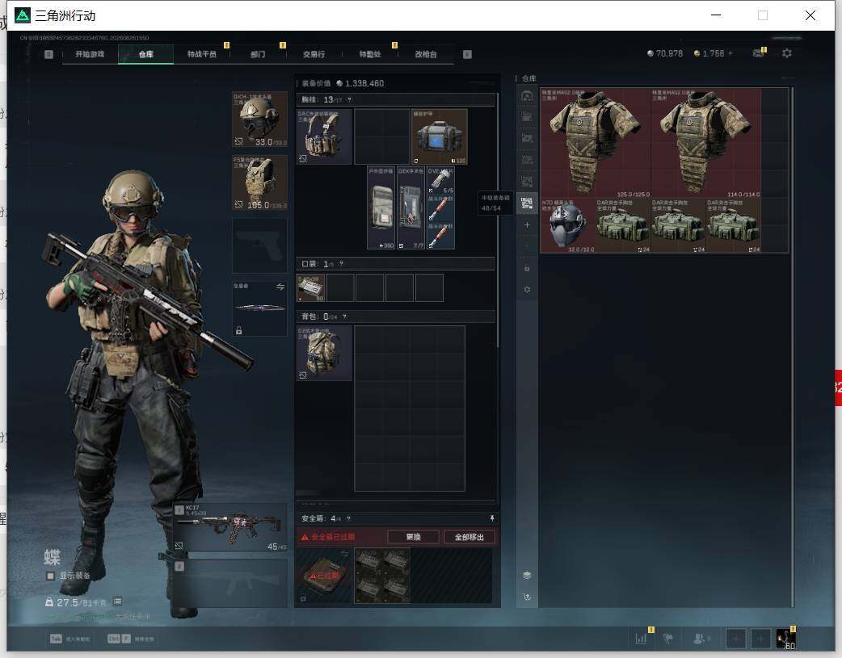The height and width of the screenshot is (658, 842).
Task: Click the 全部移出 button
Action: coord(469,537)
